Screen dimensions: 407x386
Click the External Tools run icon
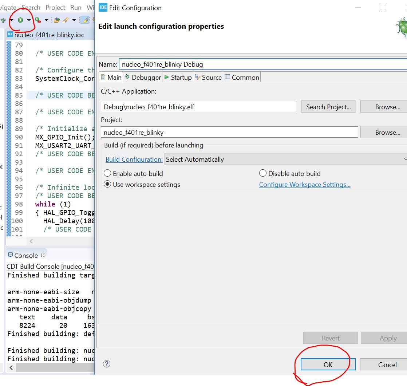37,20
